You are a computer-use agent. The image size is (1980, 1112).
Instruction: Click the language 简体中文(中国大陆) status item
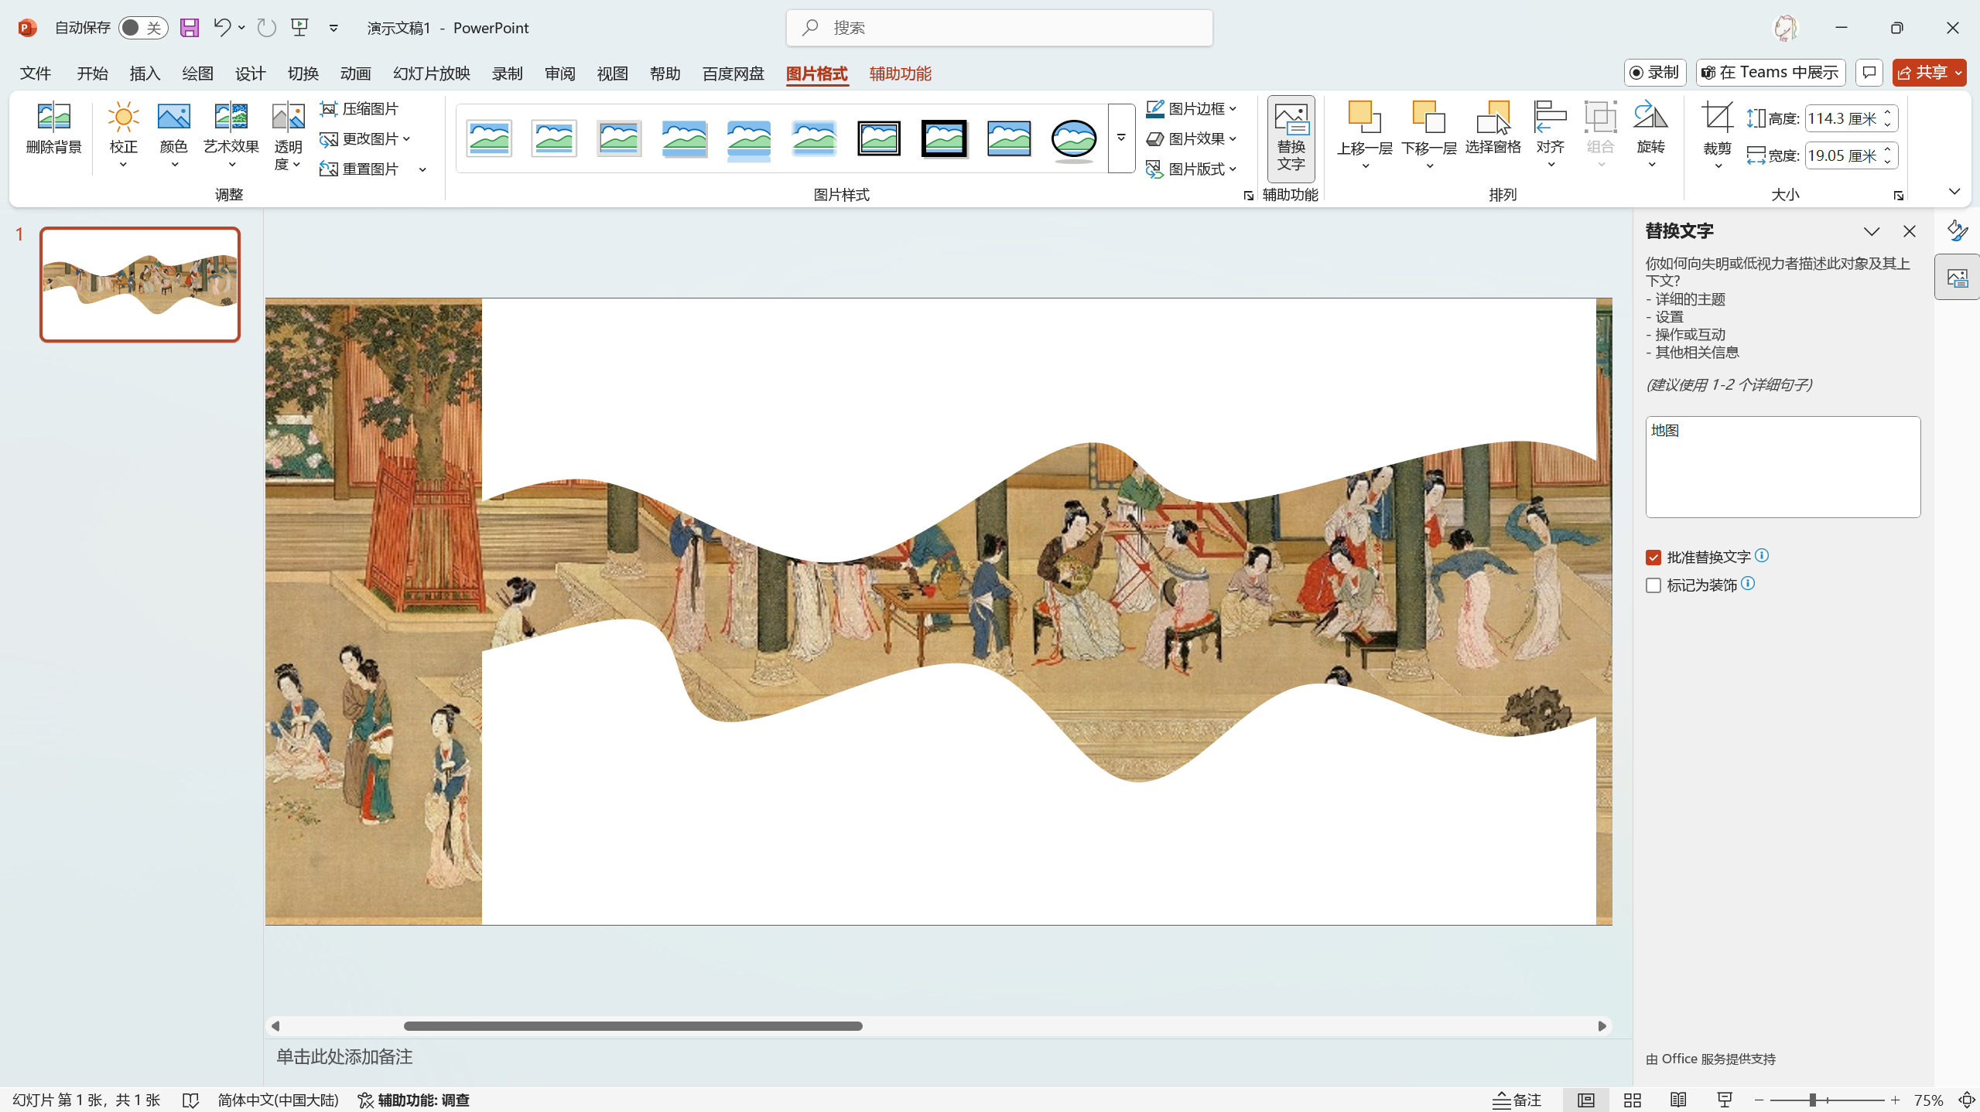[278, 1100]
